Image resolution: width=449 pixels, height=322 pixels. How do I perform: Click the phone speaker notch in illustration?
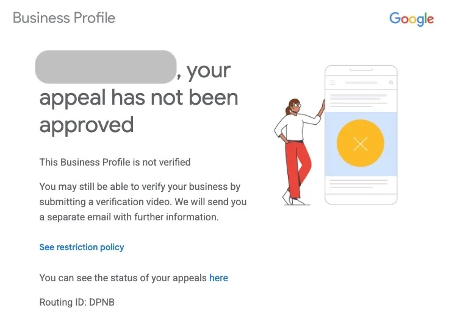click(x=361, y=69)
